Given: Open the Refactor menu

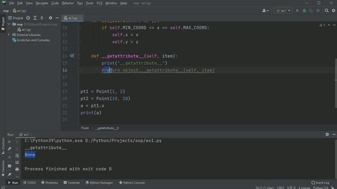Looking at the screenshot, I should point(68,3).
